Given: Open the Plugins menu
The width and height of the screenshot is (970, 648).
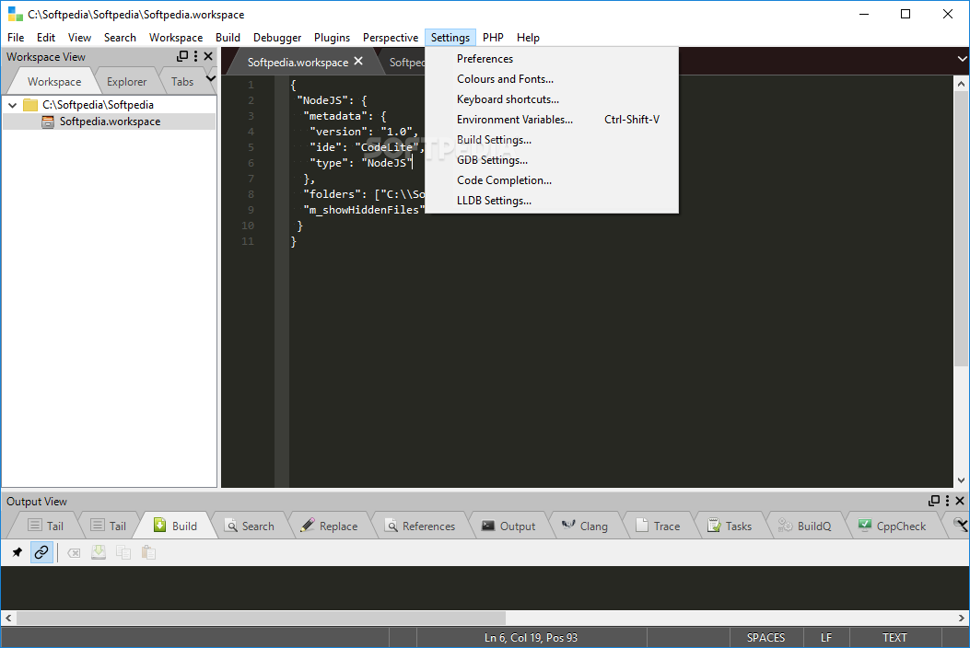Looking at the screenshot, I should 332,38.
